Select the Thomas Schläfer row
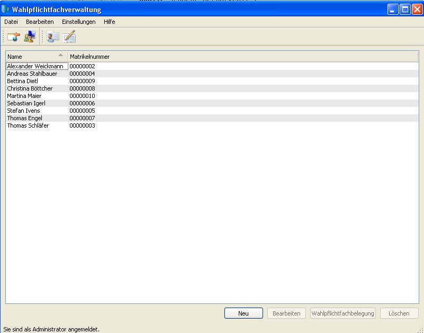This screenshot has height=333, width=424. tap(28, 125)
